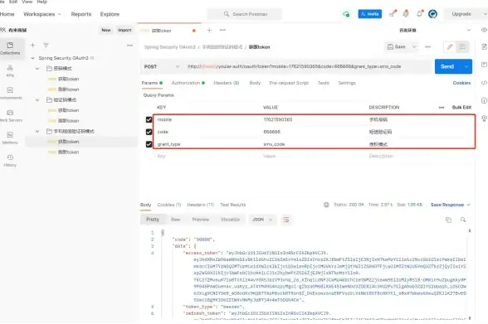Switch the response view to Raw

click(176, 220)
